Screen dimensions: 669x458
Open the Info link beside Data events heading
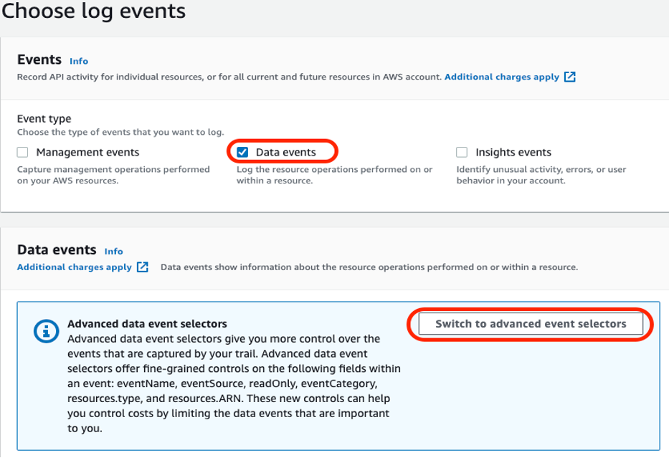tap(113, 251)
